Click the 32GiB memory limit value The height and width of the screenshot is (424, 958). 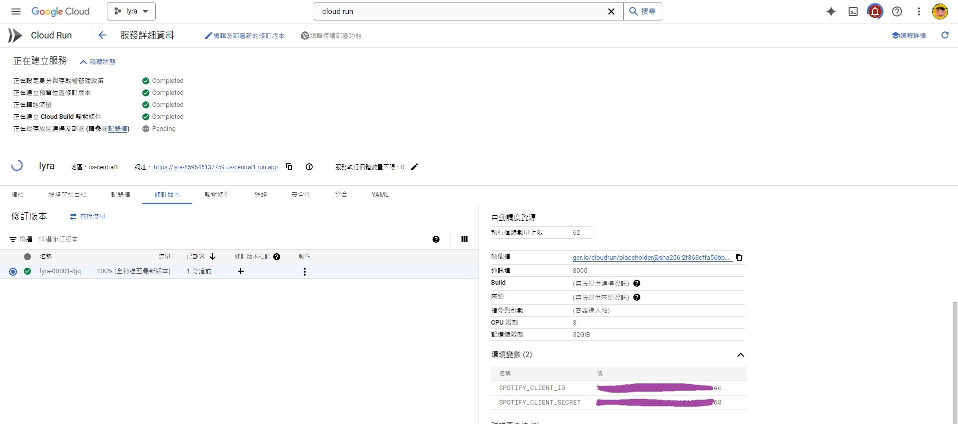pos(581,335)
